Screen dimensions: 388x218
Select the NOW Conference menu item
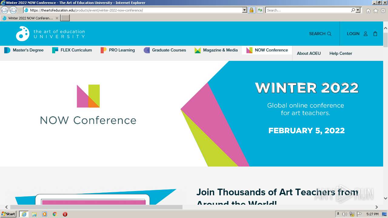point(267,50)
